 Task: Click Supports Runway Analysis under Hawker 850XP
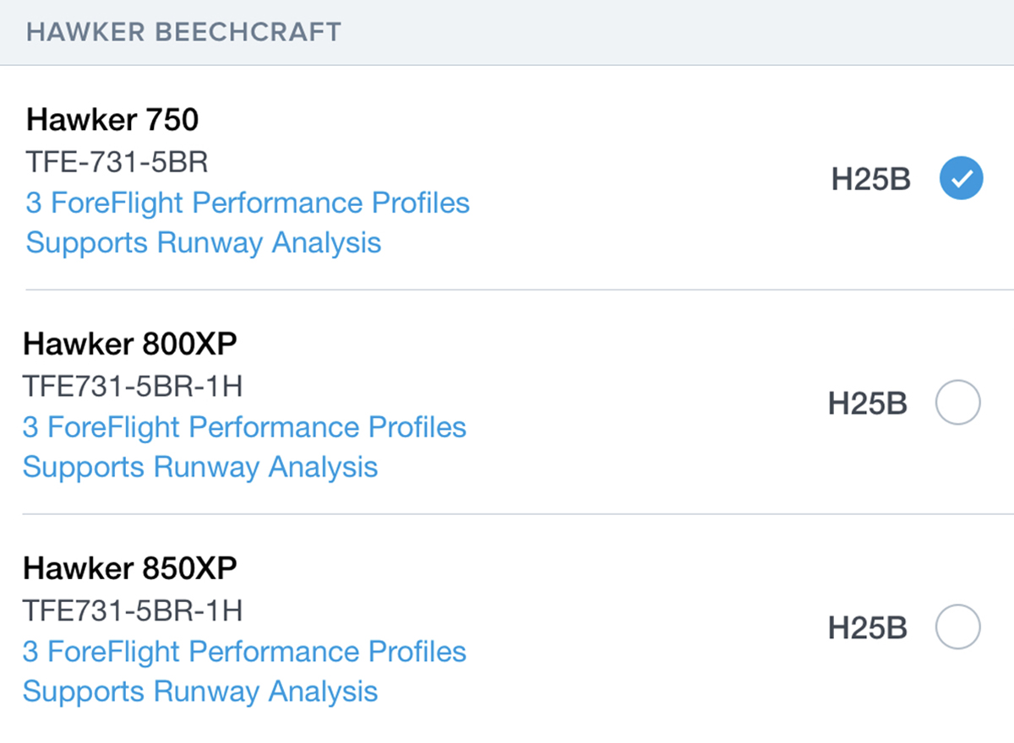(x=200, y=691)
